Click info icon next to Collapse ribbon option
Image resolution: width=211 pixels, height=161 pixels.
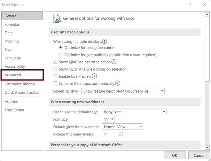118,83
